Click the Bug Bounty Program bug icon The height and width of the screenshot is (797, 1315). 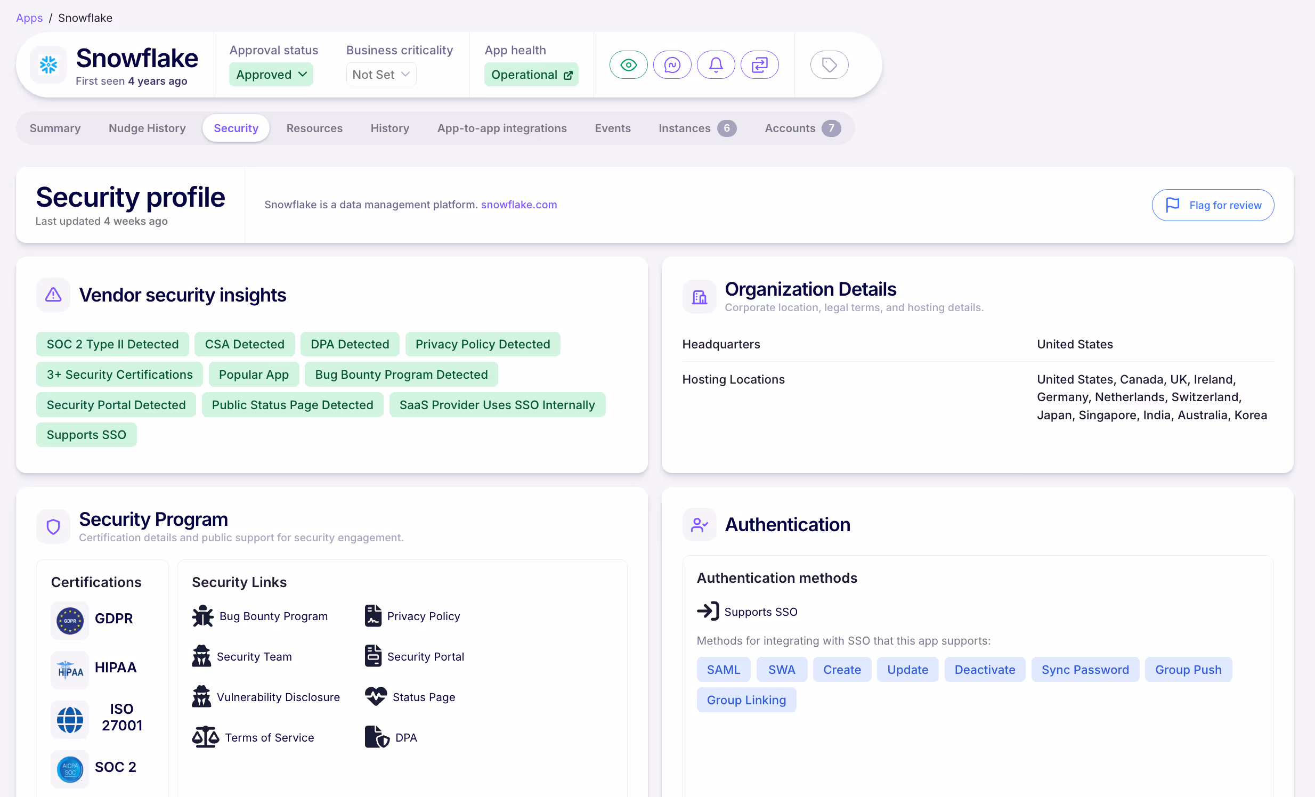pyautogui.click(x=203, y=616)
